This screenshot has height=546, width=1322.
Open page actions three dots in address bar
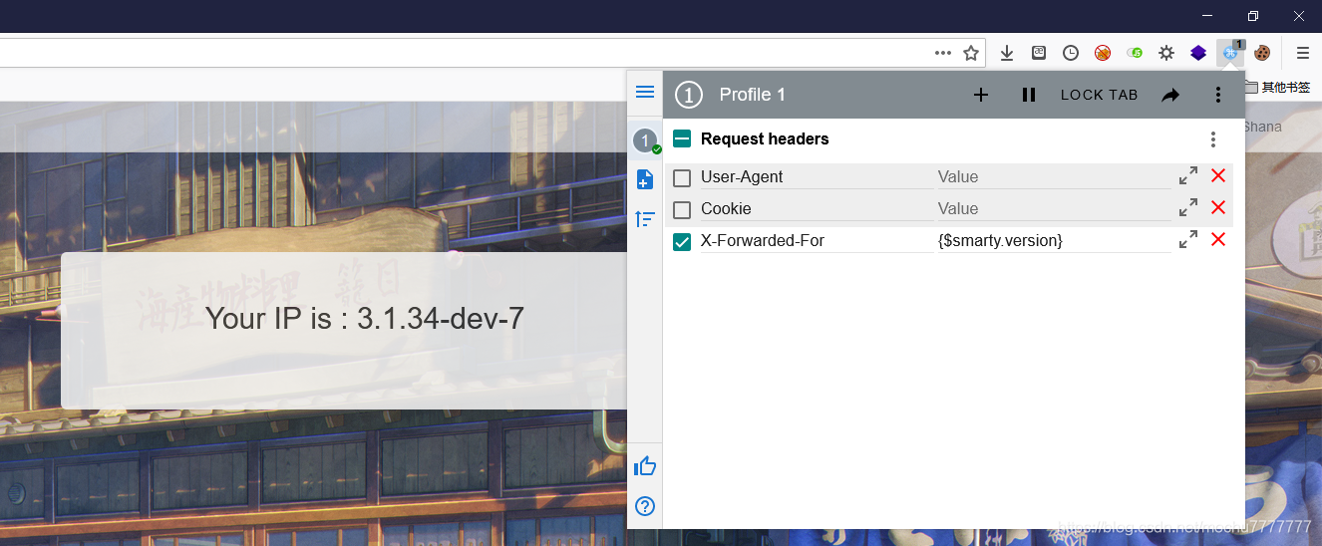[x=943, y=53]
